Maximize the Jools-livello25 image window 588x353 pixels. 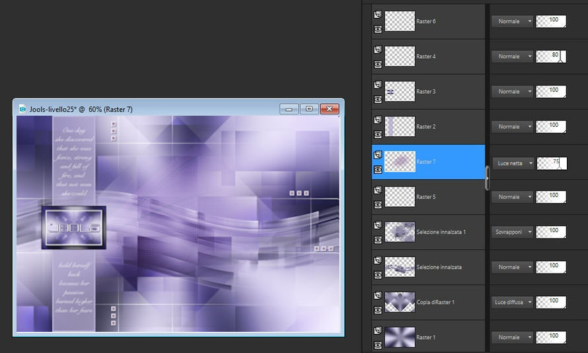[309, 109]
